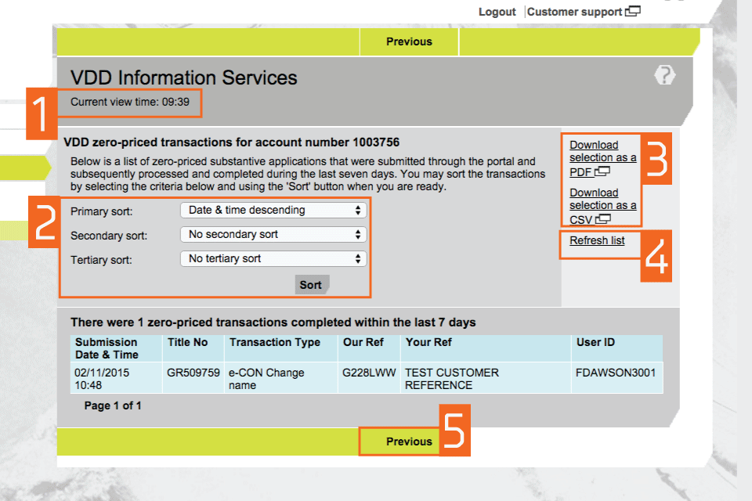Expand the Secondary sort dropdown

point(273,235)
